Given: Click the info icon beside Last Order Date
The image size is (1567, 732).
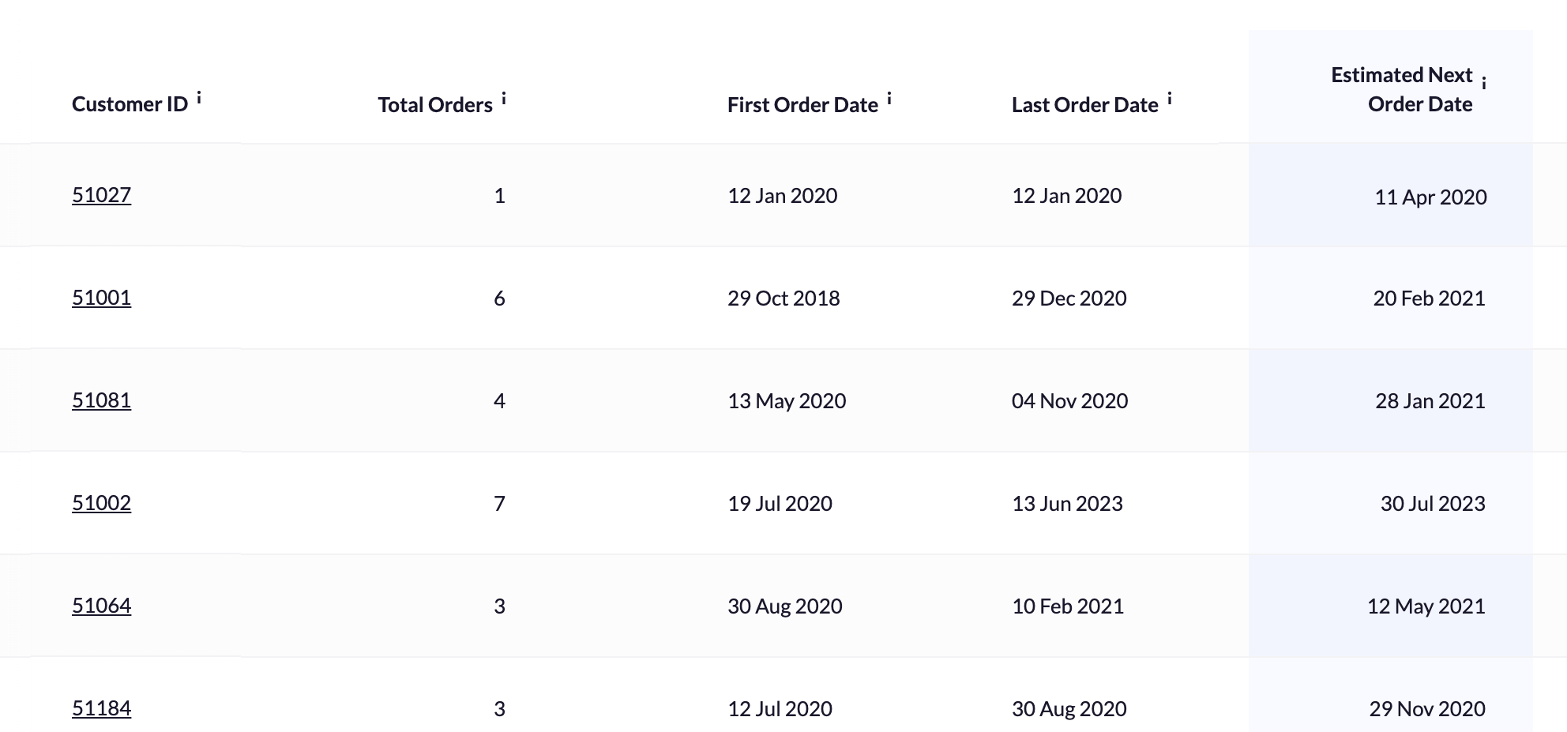Looking at the screenshot, I should (x=1171, y=99).
